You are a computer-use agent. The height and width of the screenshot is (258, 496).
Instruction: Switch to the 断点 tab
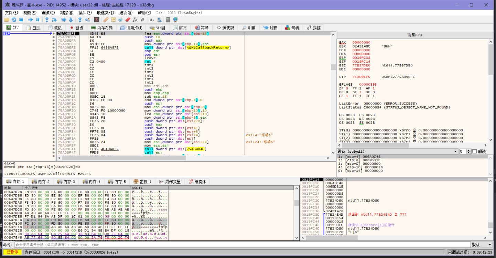click(x=76, y=28)
